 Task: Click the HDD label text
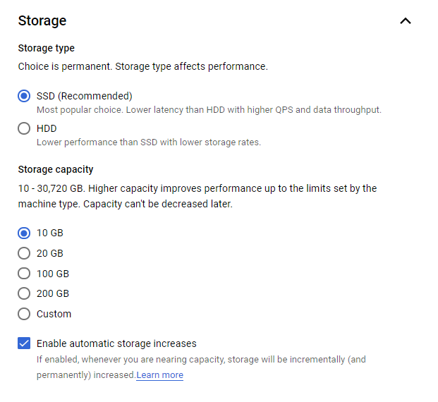pyautogui.click(x=47, y=128)
